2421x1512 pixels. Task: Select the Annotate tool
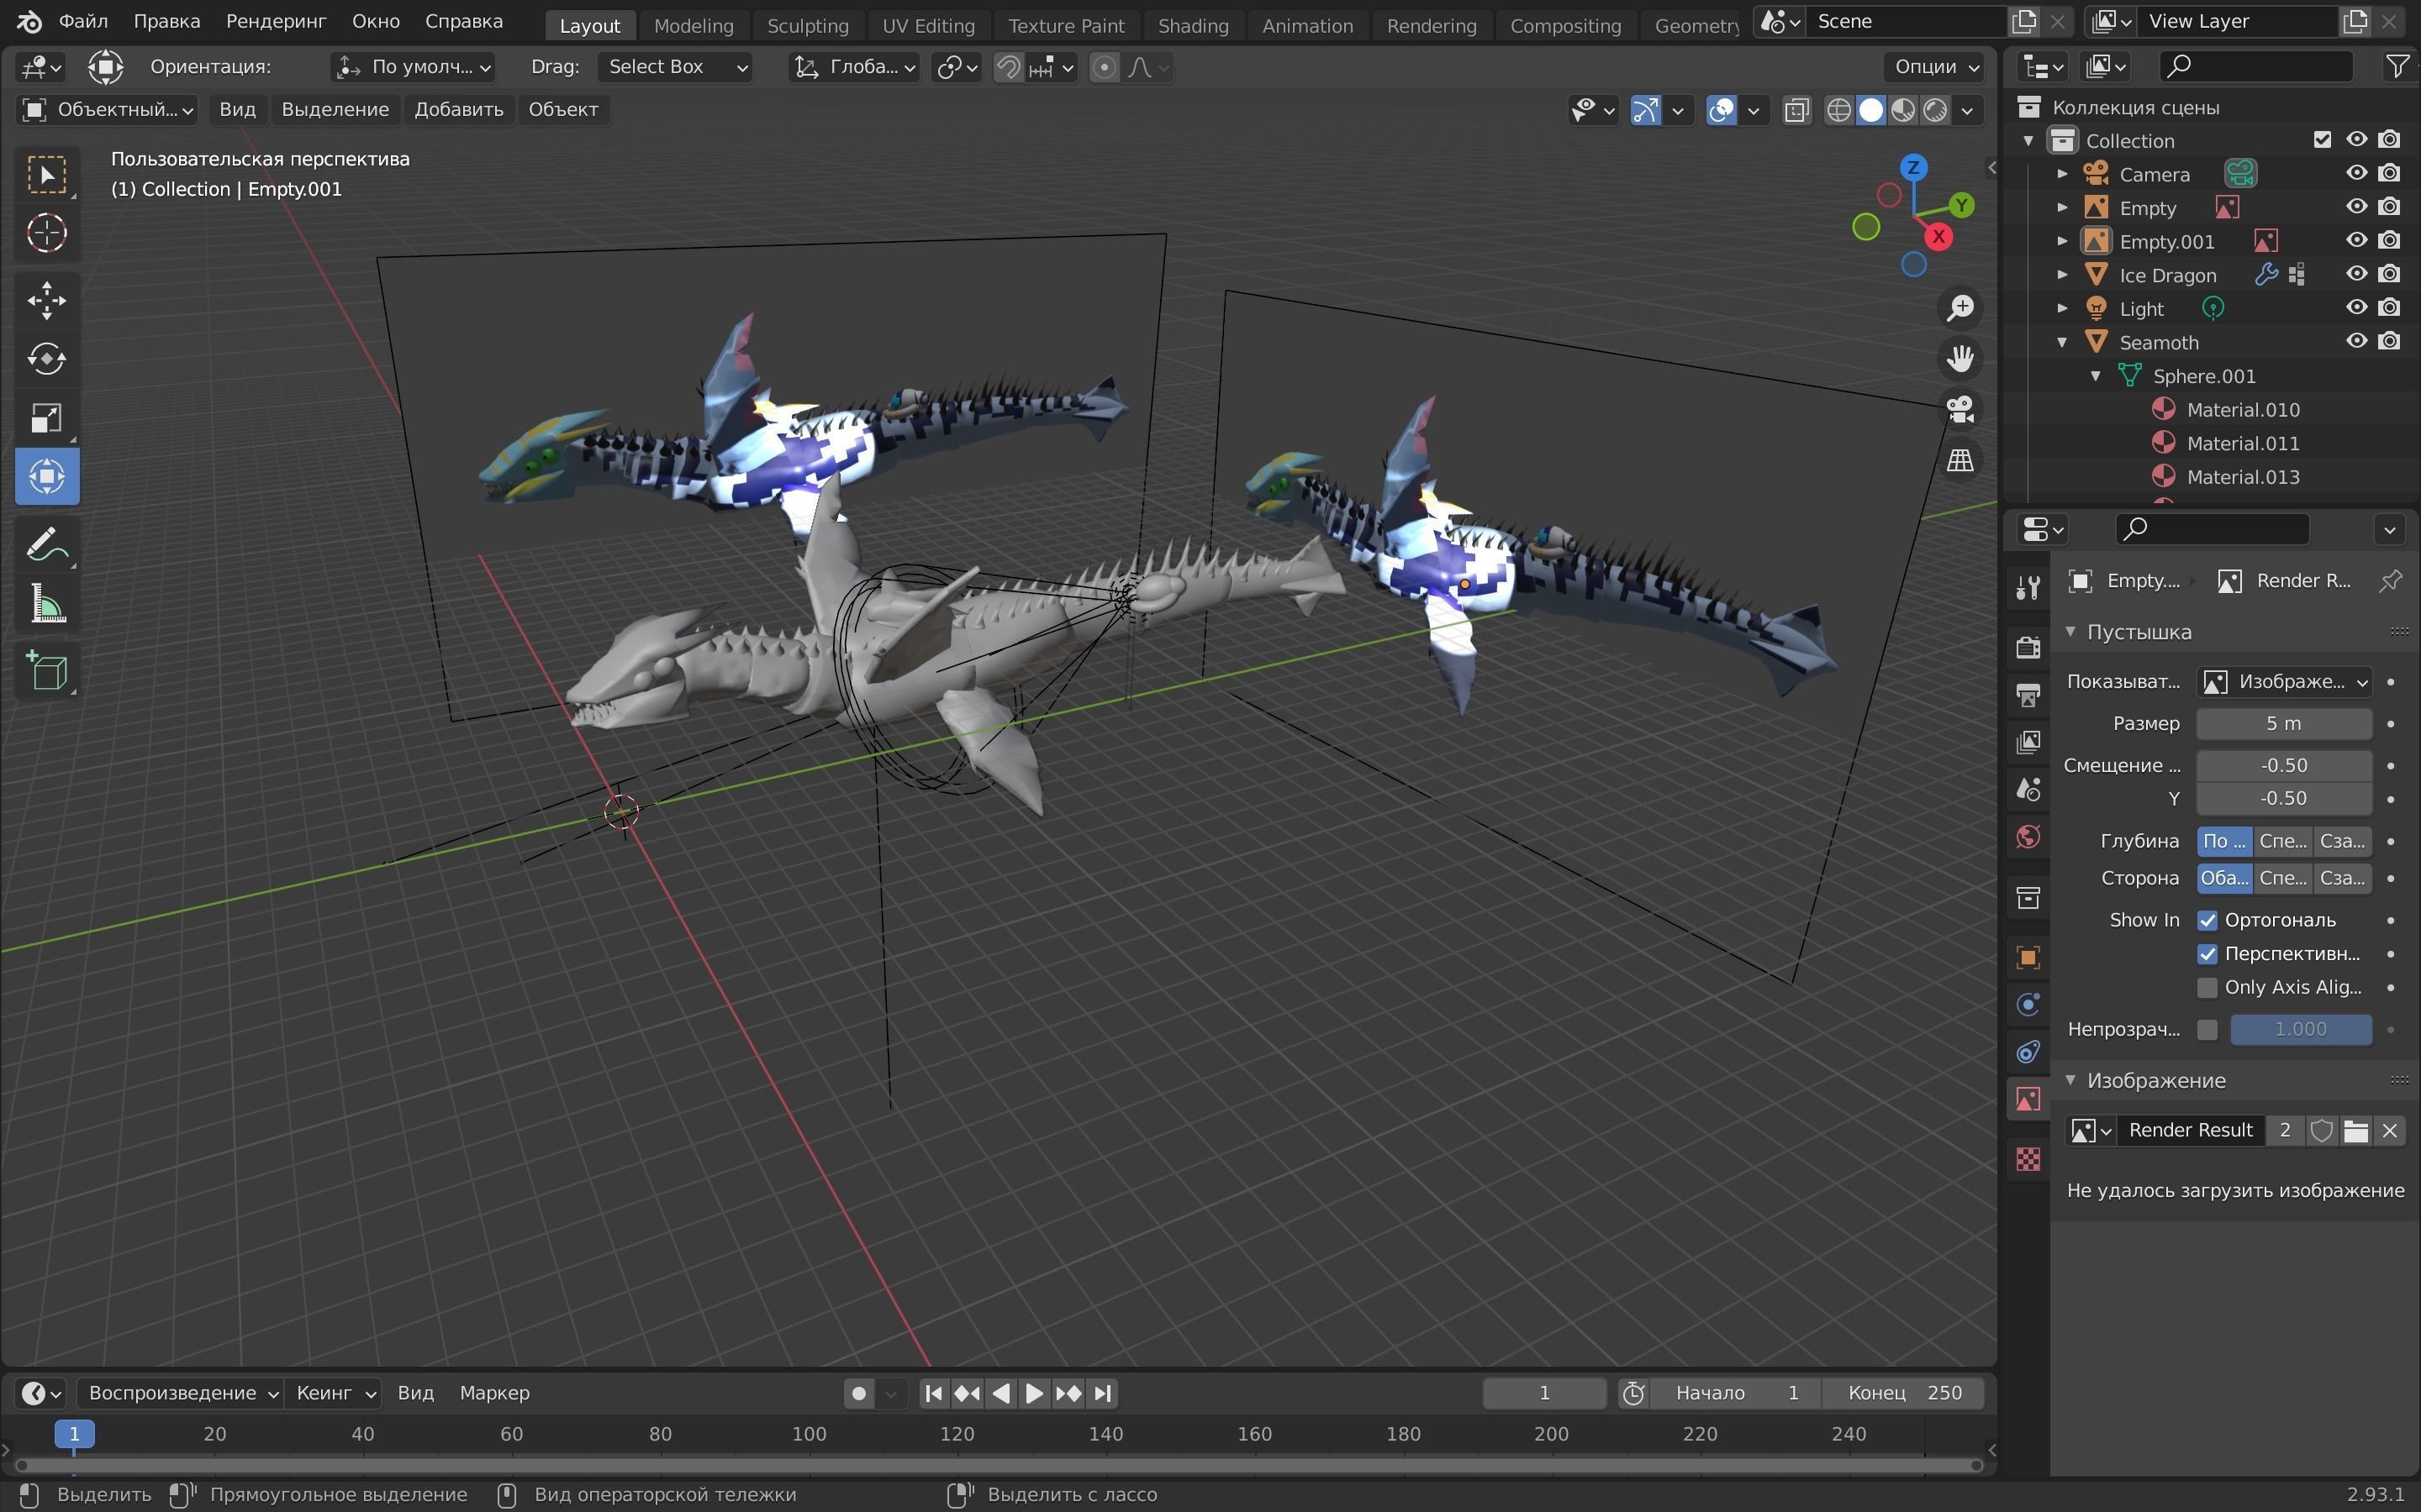click(46, 545)
